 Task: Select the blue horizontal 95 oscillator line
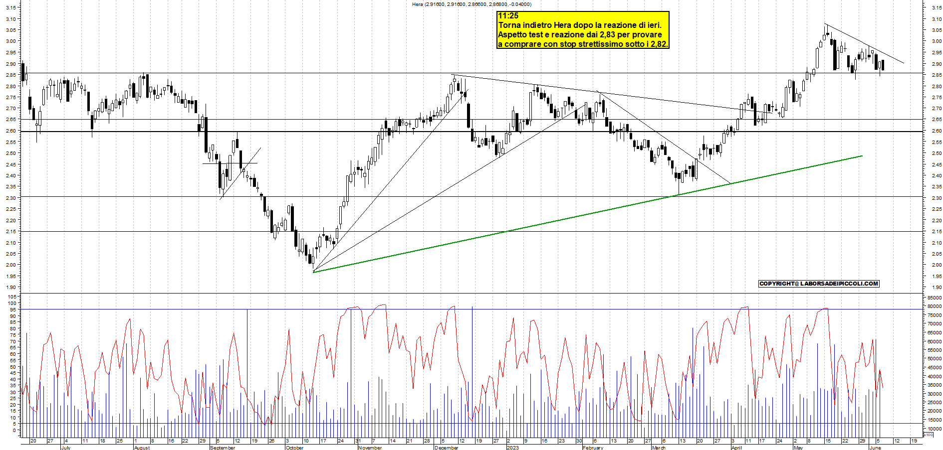pos(471,309)
